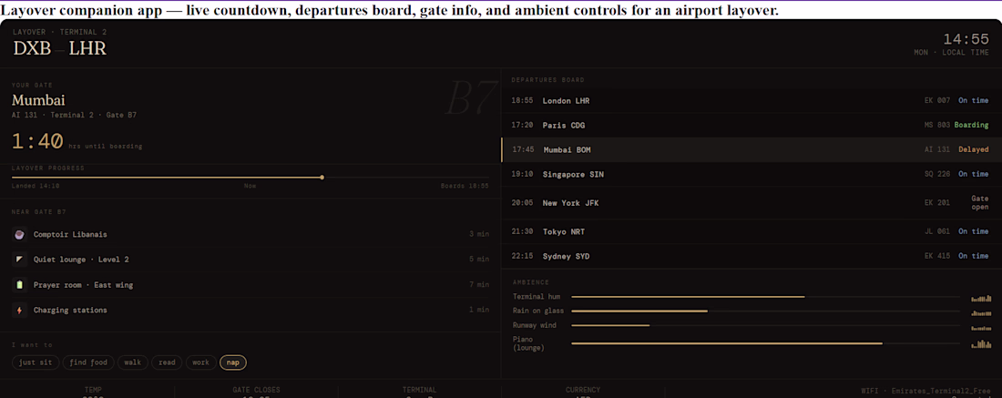Deselect the active 'nap' chip

pos(233,362)
